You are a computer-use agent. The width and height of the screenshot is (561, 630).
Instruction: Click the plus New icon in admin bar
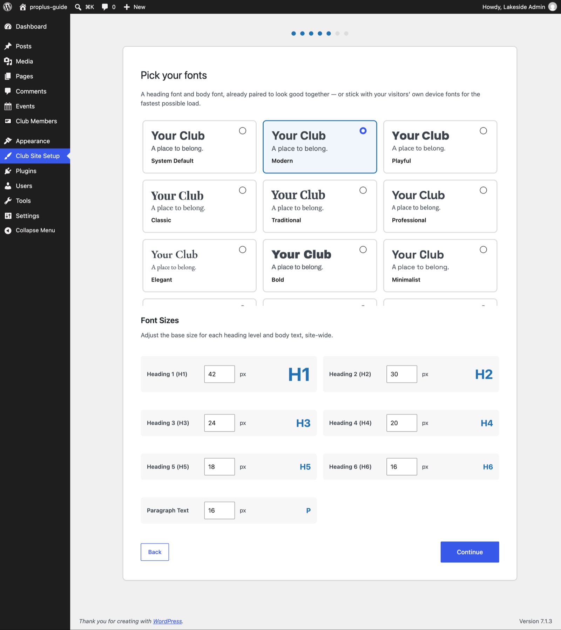[x=127, y=7]
